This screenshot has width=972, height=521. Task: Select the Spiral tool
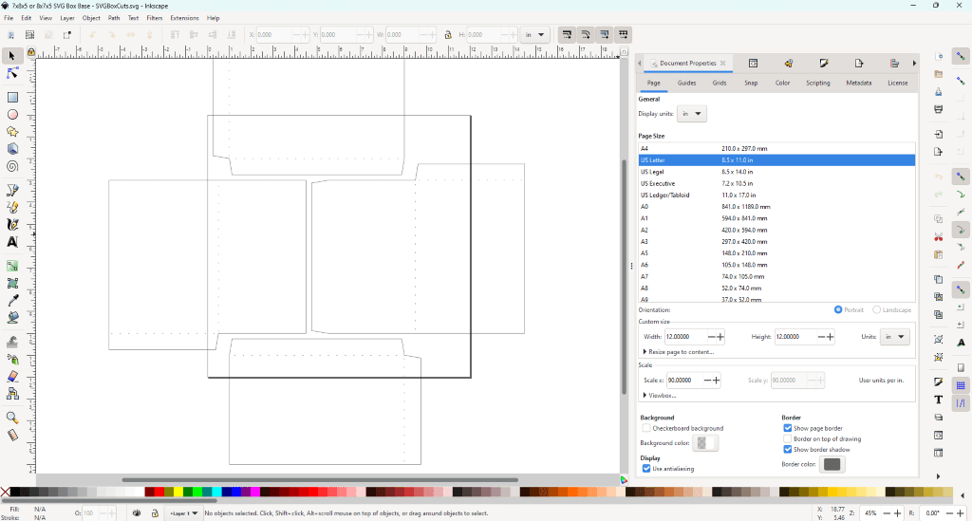[x=12, y=166]
